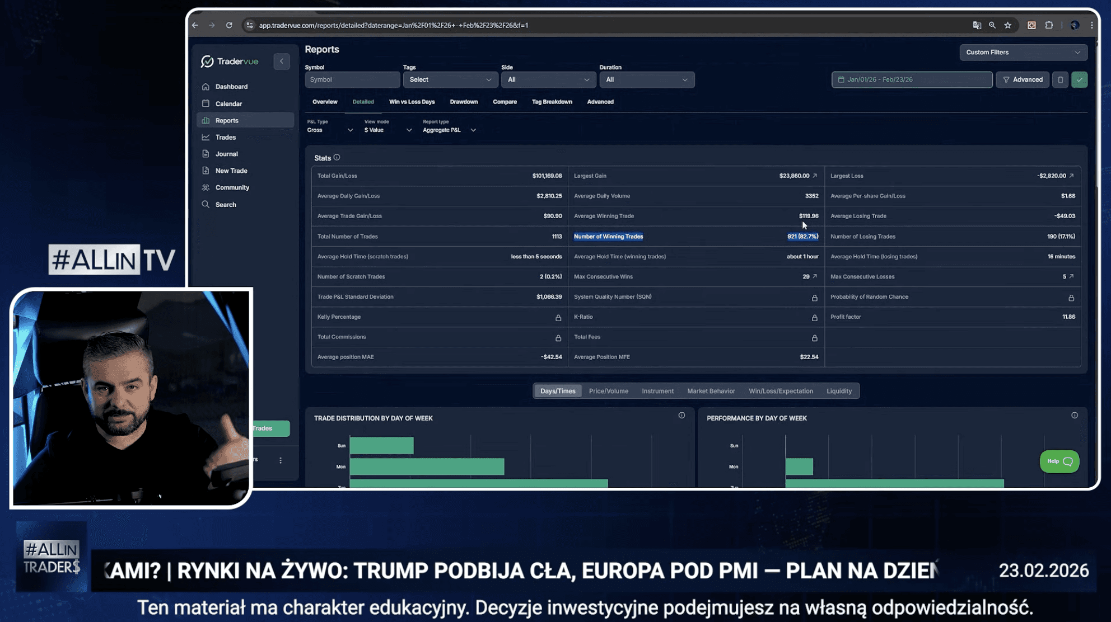Open the Calendar sidebar icon
Image resolution: width=1111 pixels, height=622 pixels.
click(x=206, y=103)
